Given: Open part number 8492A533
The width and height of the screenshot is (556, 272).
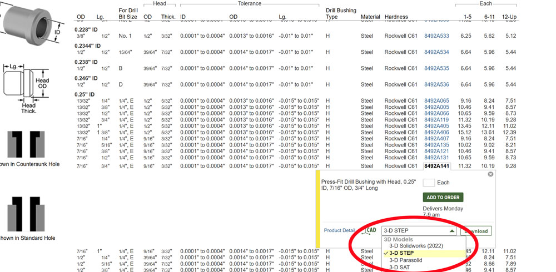Looking at the screenshot, I should click(x=436, y=36).
